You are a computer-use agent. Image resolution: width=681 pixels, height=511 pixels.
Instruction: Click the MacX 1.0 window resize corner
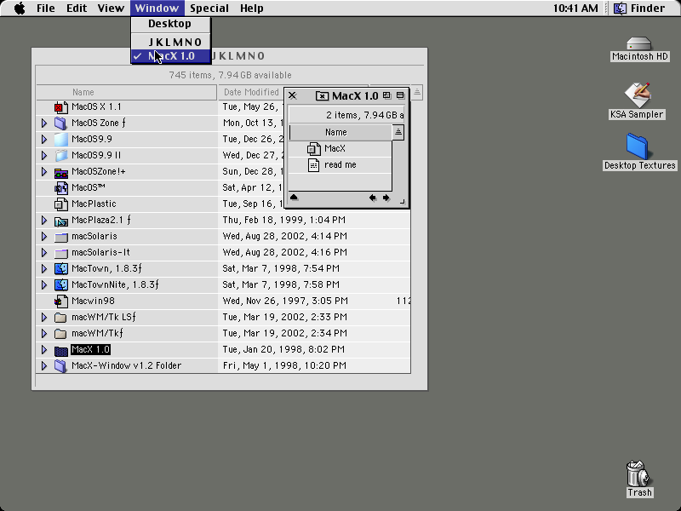(x=402, y=201)
